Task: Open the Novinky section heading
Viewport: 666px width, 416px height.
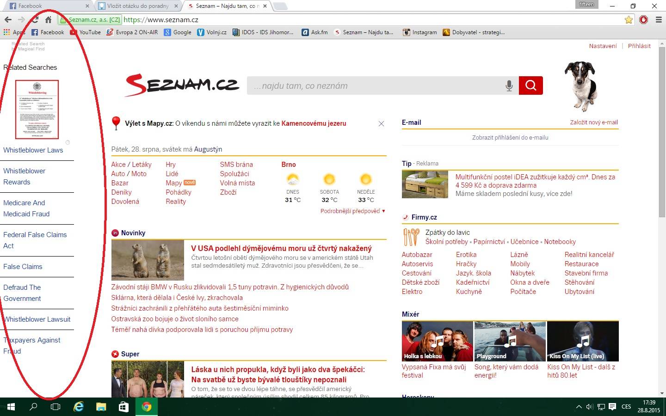Action: tap(133, 233)
